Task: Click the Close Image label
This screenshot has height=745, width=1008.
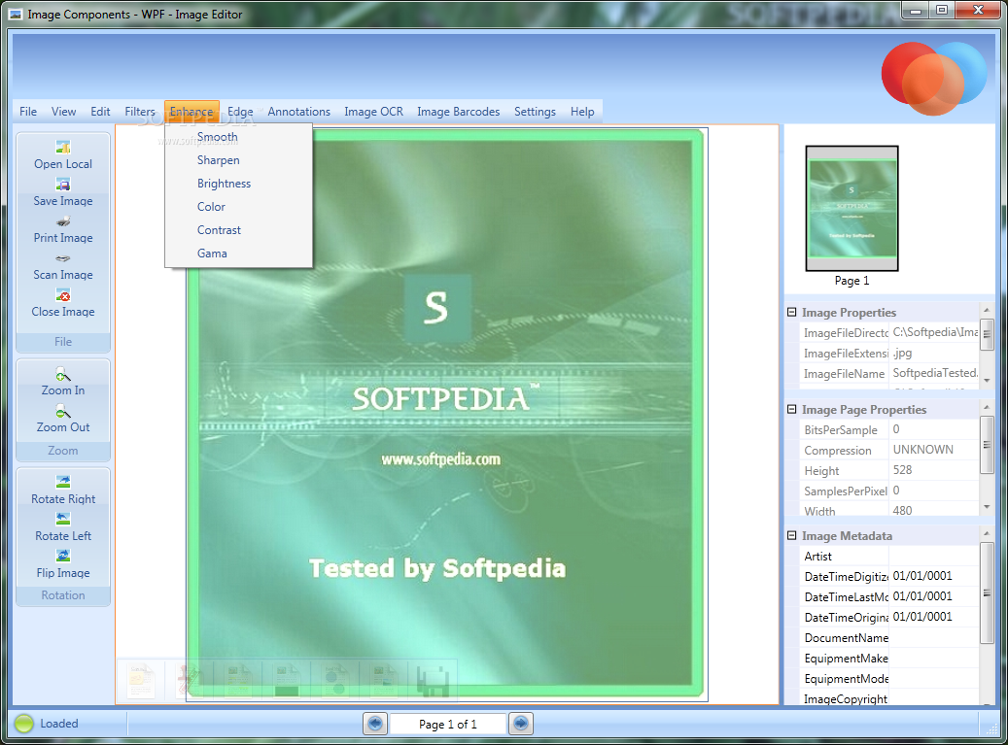Action: coord(63,312)
